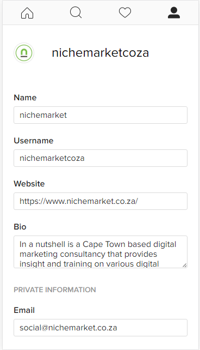Click the green nichemarket profile photo
Viewport: 200px width, 350px height.
tap(24, 53)
